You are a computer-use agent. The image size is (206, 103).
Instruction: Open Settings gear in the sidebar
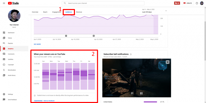tap(4, 94)
